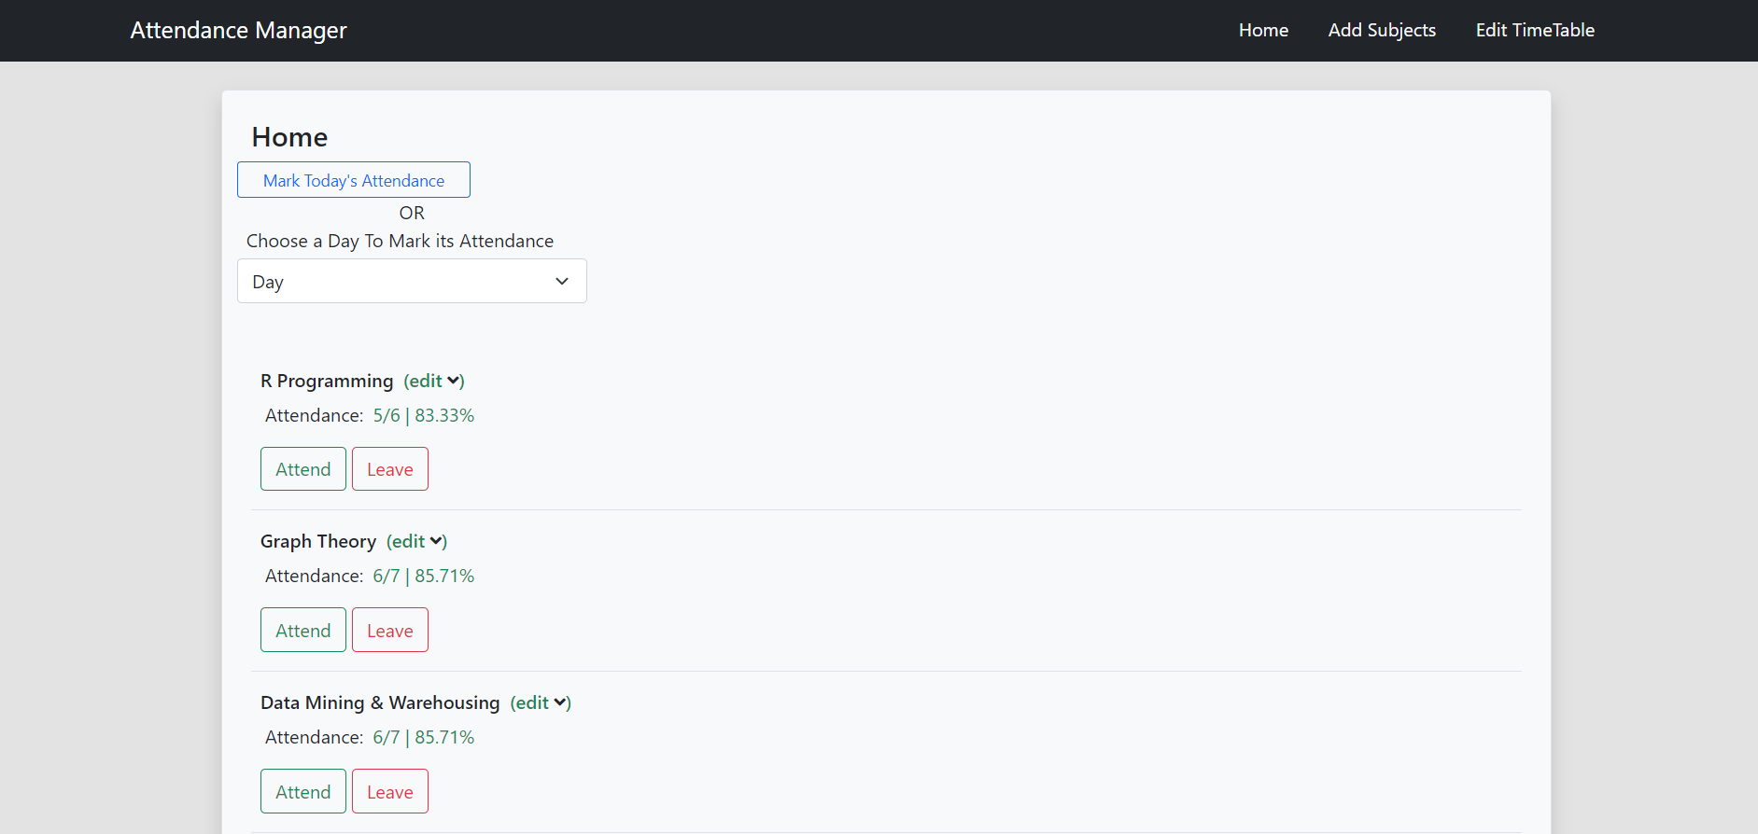The width and height of the screenshot is (1758, 834).
Task: Mark Leave for R Programming
Action: pos(389,469)
